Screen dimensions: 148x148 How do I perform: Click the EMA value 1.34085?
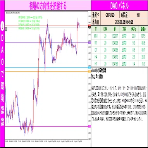115,50
